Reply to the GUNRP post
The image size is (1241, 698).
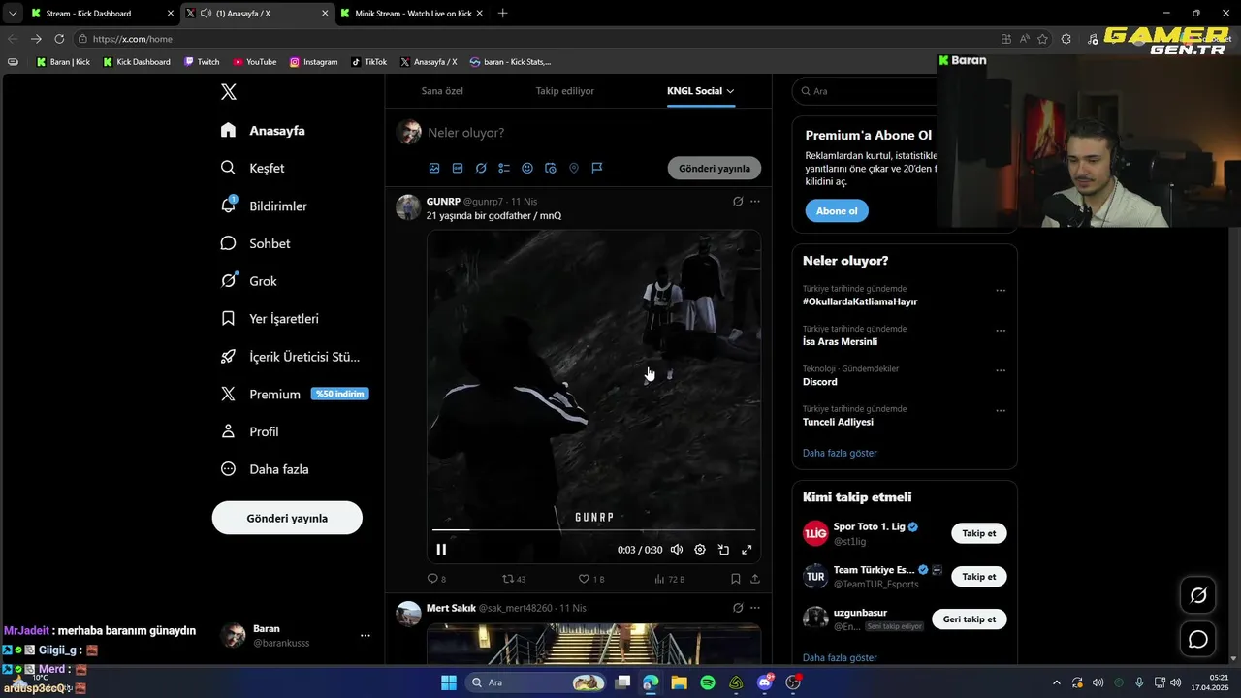tap(436, 579)
